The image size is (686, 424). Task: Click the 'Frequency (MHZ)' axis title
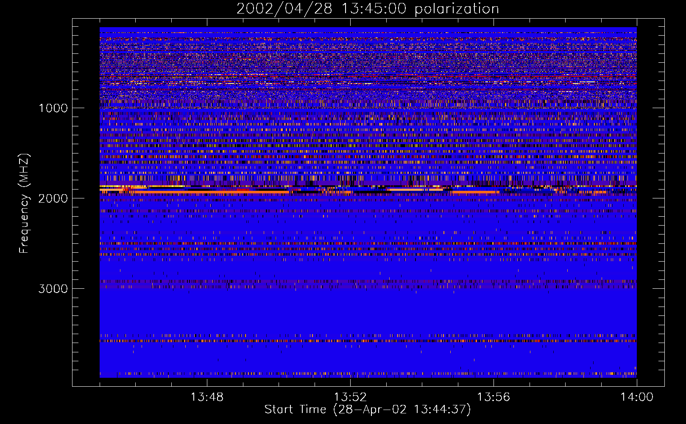tap(24, 204)
